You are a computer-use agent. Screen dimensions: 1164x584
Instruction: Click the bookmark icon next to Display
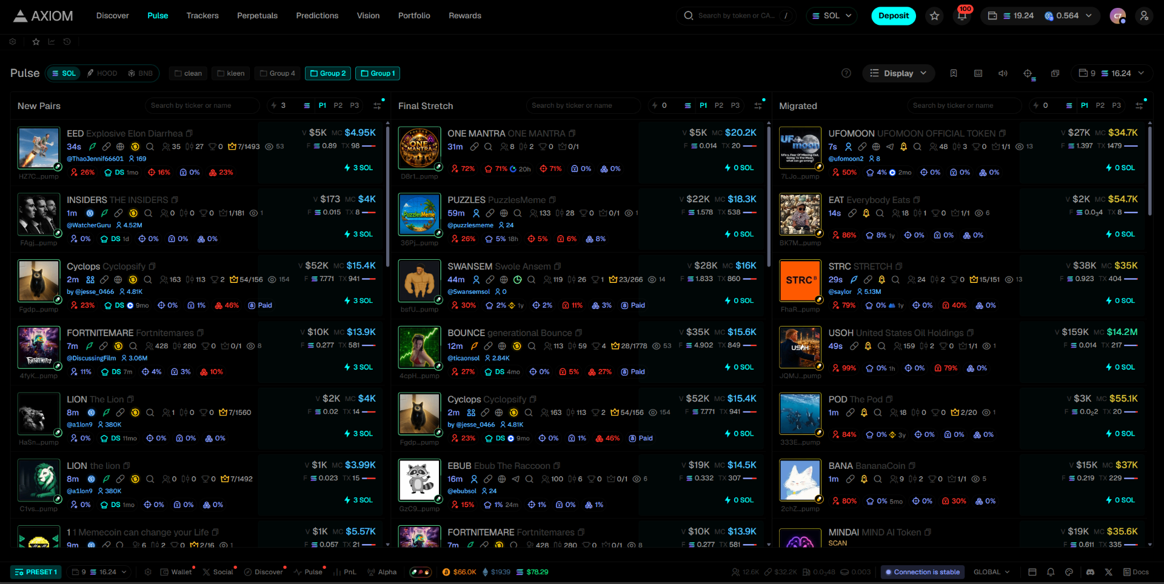coord(954,73)
